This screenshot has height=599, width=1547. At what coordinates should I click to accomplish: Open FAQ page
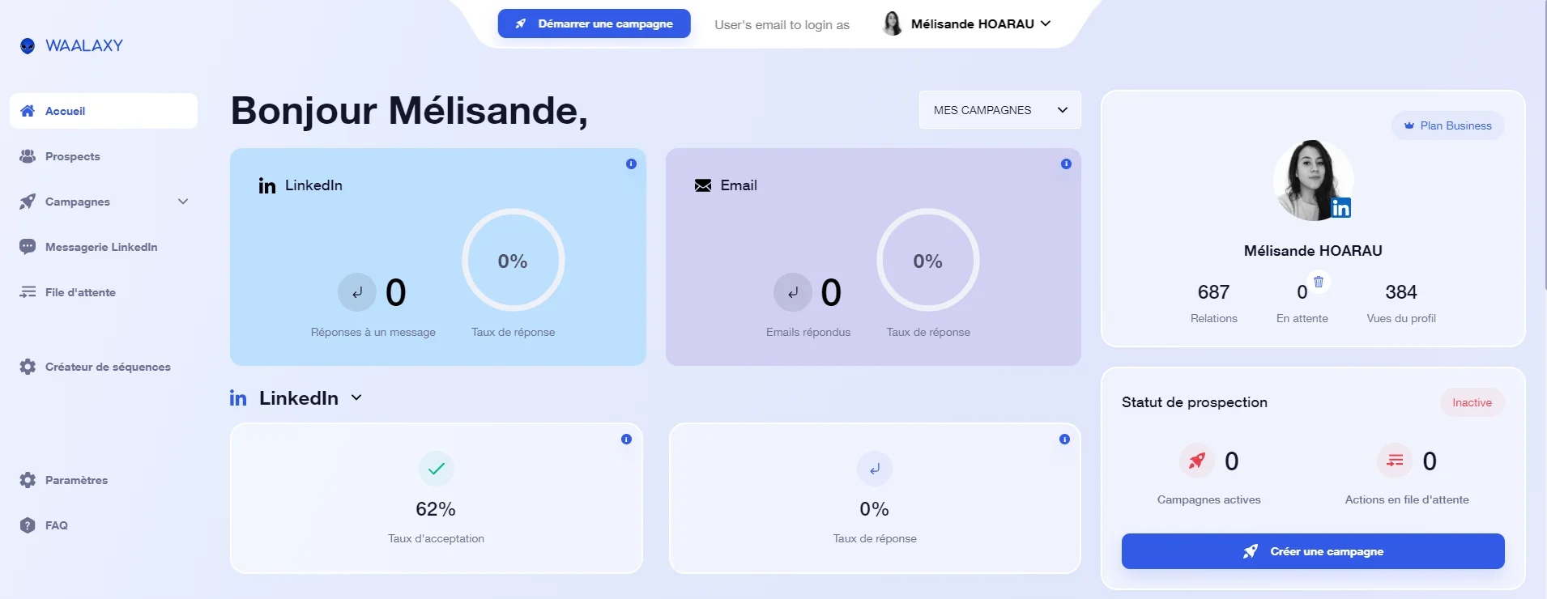coord(104,525)
